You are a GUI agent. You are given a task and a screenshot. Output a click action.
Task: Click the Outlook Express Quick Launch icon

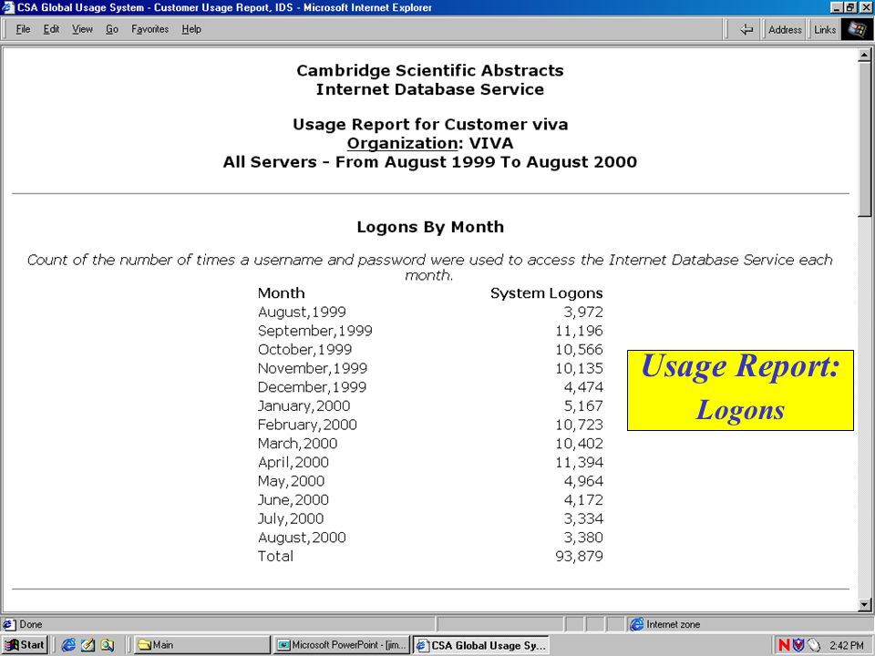click(87, 645)
